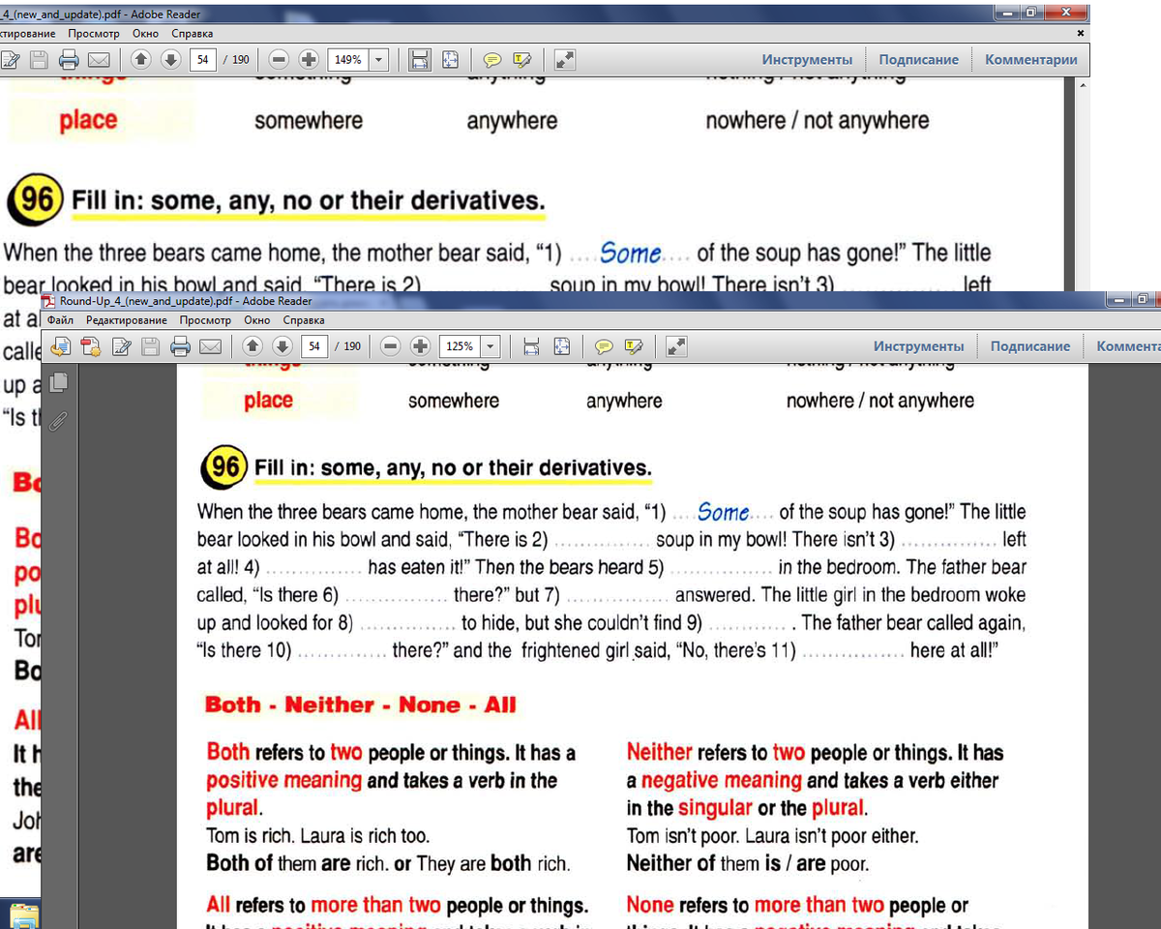Open Комментарии pane in the back window
Screen dimensions: 1161x929
(x=1030, y=60)
